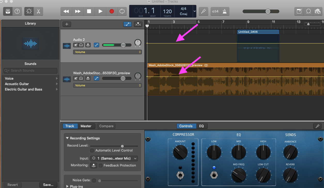Click the 4/4 time signature

(x=183, y=9)
